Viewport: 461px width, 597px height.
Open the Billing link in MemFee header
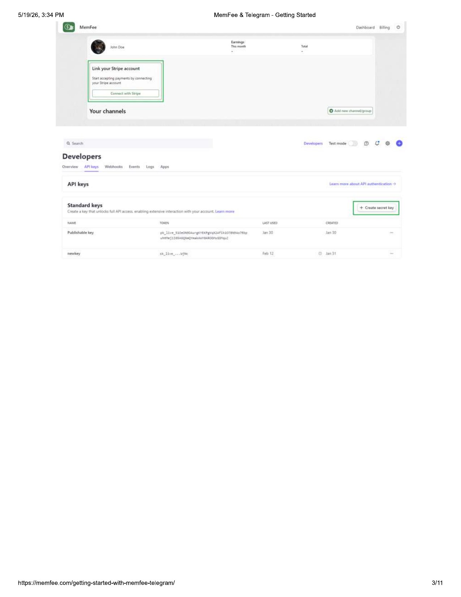pyautogui.click(x=384, y=27)
